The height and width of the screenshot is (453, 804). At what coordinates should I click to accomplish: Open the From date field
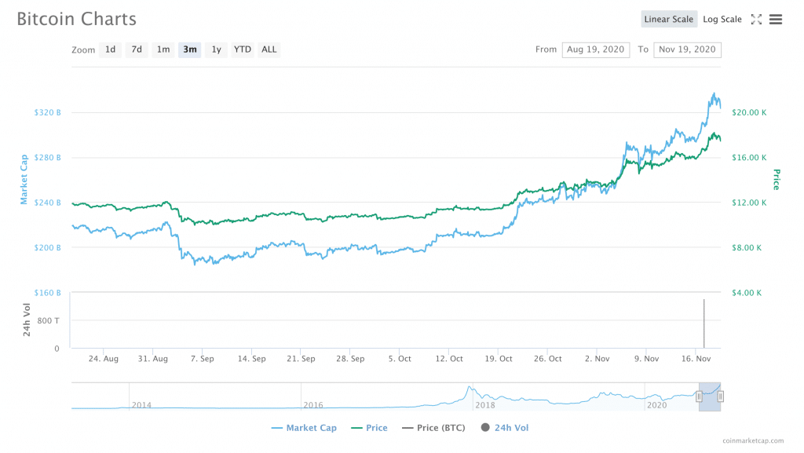coord(596,49)
